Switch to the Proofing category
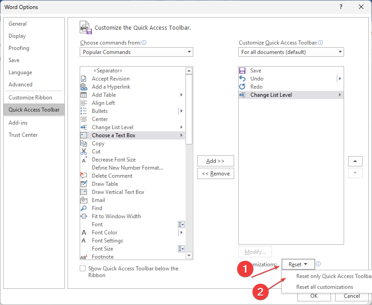Image resolution: width=372 pixels, height=305 pixels. click(34, 48)
